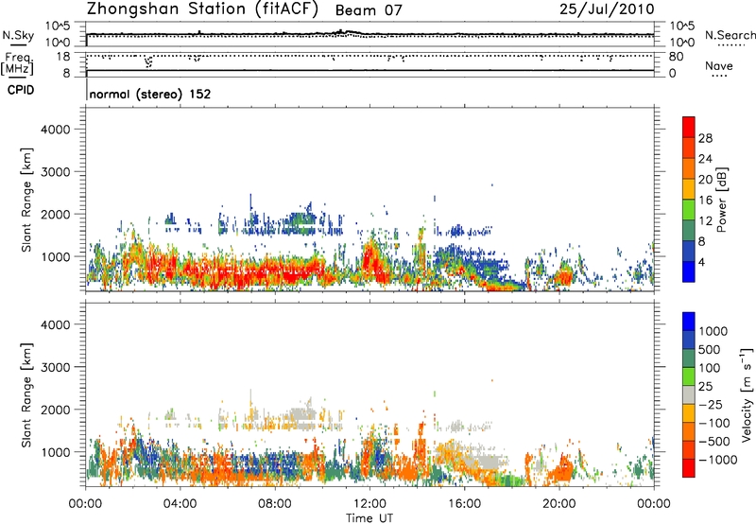Screen dimensions: 756x524
Task: Click the 25 velocity colorbar label
Action: click(706, 387)
